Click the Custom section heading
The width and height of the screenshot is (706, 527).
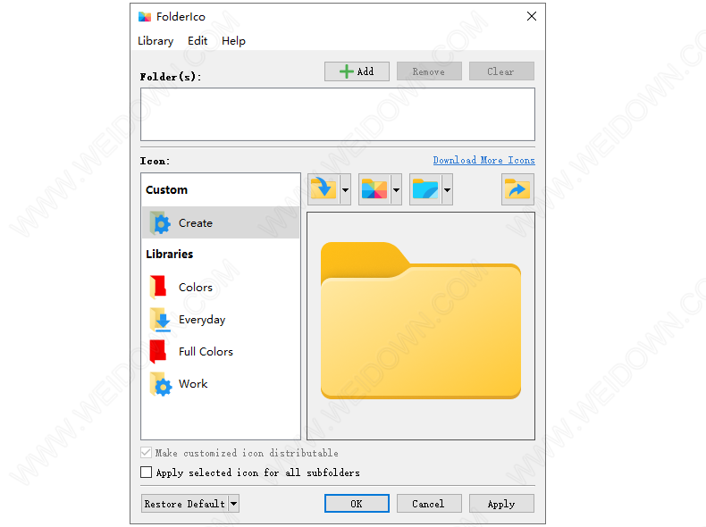(x=166, y=190)
